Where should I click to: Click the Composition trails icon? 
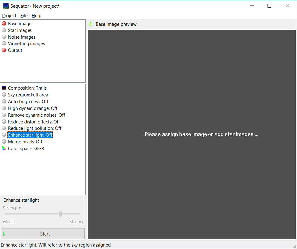point(4,88)
